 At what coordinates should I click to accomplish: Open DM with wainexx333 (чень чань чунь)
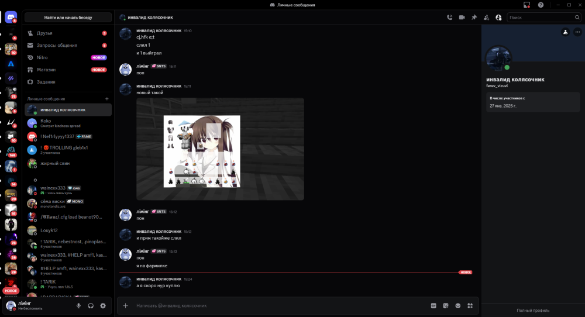[x=68, y=190]
